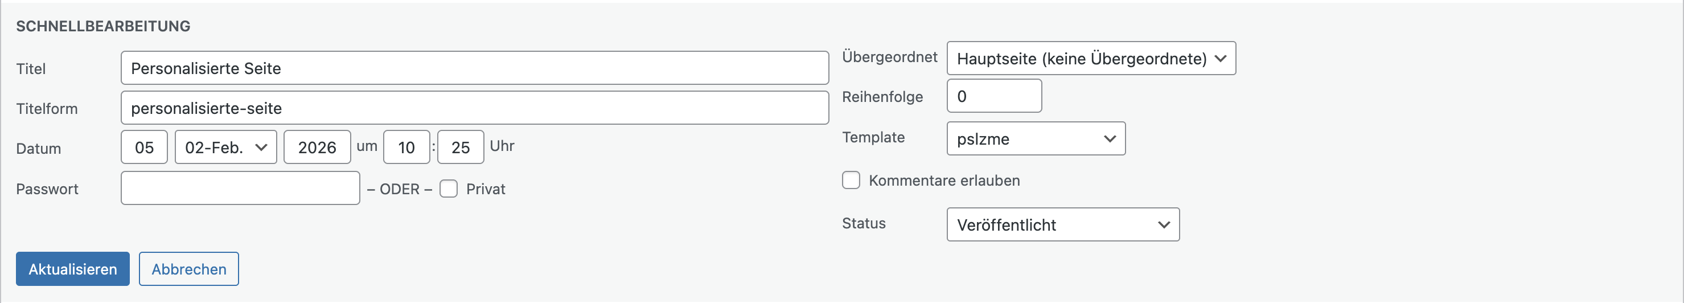Image resolution: width=1684 pixels, height=303 pixels.
Task: Open the Status dropdown showing Veröffentlicht
Action: pyautogui.click(x=1062, y=225)
